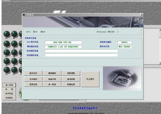Click the large 终止通讯 (stop communication) button
Viewport: 161px width, 114px height.
coord(90,79)
